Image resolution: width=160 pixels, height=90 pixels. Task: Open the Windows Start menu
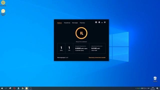click(x=2, y=88)
